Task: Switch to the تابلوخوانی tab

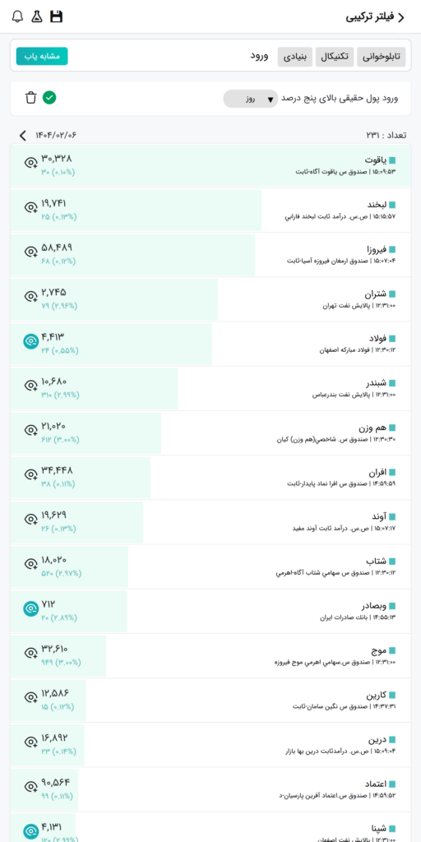Action: click(x=382, y=57)
